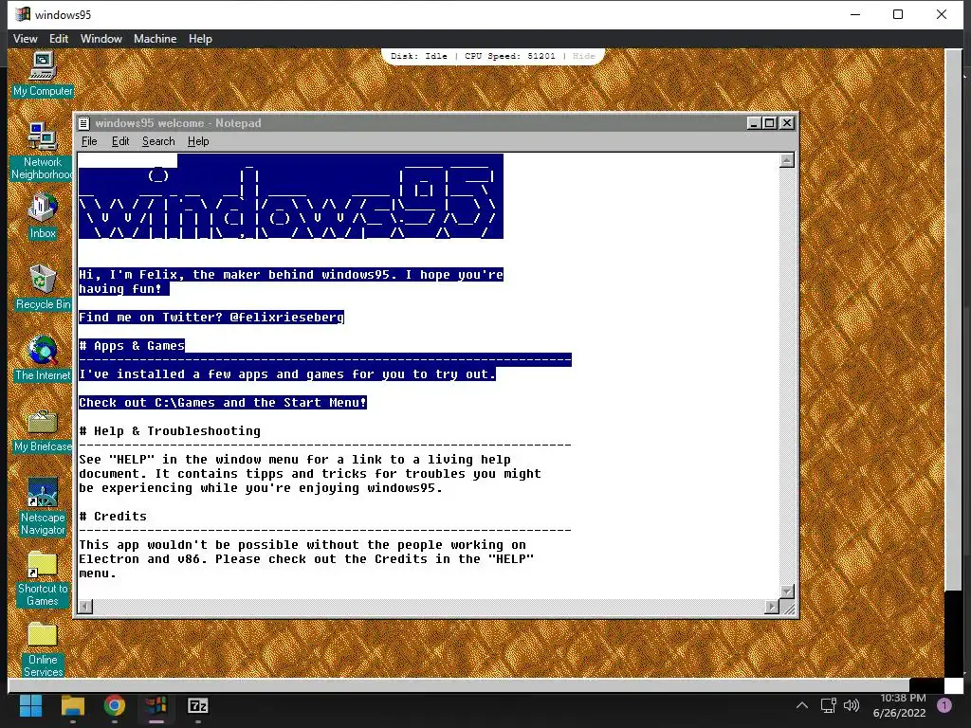Click '@felixrieseberg' Twitter handle text

tap(286, 317)
